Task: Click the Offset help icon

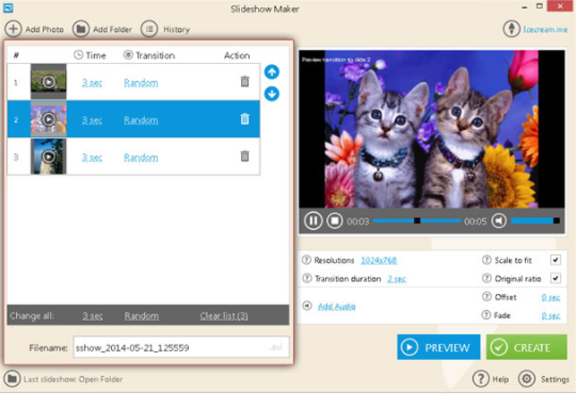Action: click(x=487, y=297)
